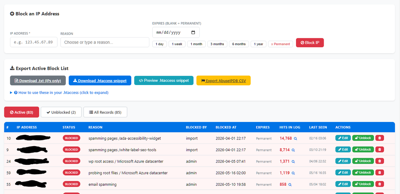Image resolution: width=400 pixels, height=194 pixels.
Task: Click magnifier icon next to 14,768 hits
Action: pyautogui.click(x=295, y=139)
